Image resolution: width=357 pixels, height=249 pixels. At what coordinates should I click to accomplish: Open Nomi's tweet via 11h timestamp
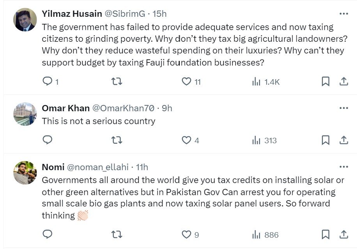142,167
